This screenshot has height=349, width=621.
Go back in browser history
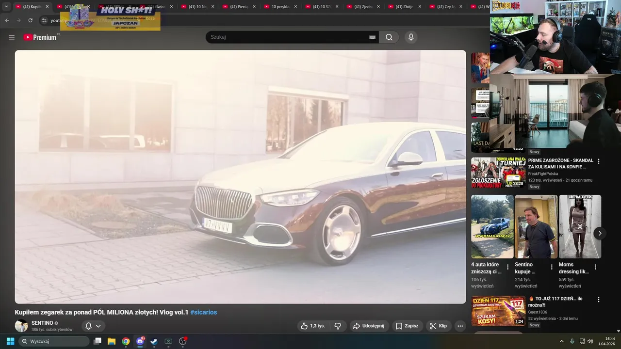[x=7, y=20]
